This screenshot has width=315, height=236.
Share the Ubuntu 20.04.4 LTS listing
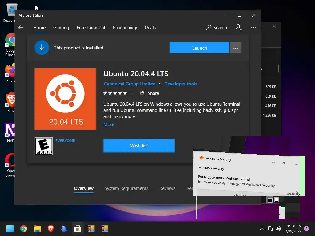pyautogui.click(x=150, y=93)
